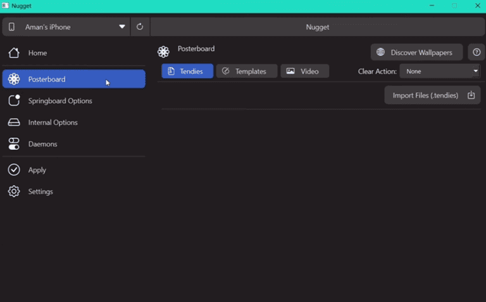486x302 pixels.
Task: Click the Apply checkmark icon
Action: [x=14, y=170]
